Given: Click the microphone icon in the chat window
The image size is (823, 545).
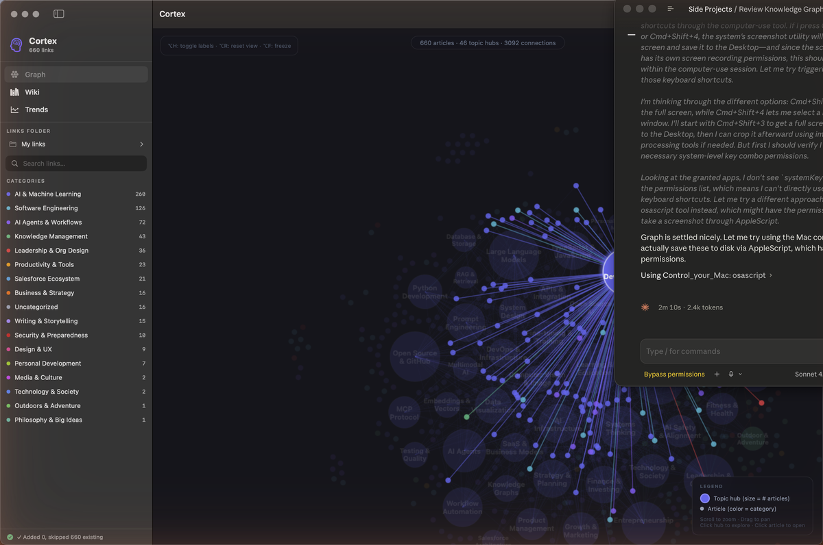Looking at the screenshot, I should [x=731, y=375].
